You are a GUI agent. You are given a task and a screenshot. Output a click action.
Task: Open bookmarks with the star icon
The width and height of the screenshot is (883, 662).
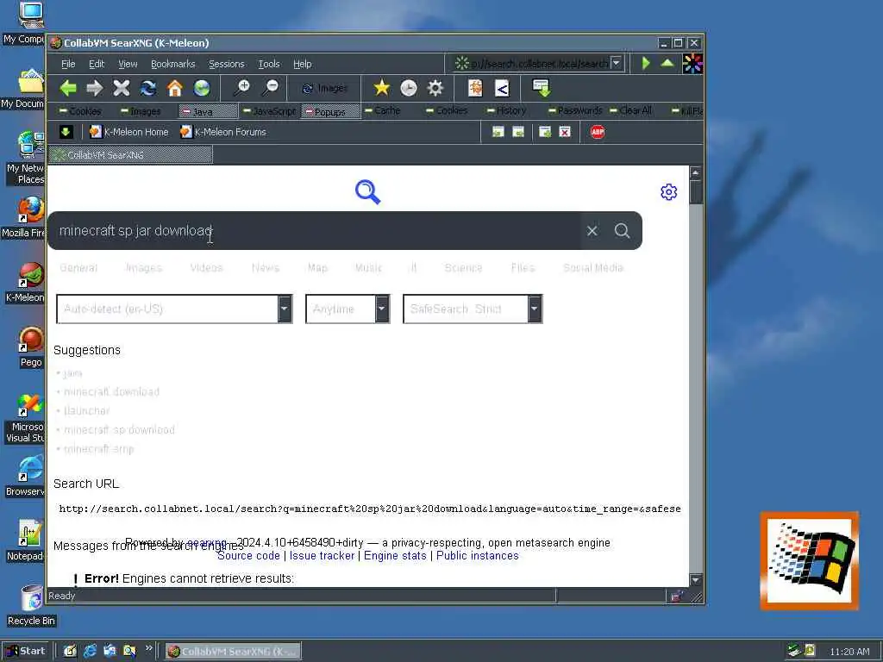[381, 88]
